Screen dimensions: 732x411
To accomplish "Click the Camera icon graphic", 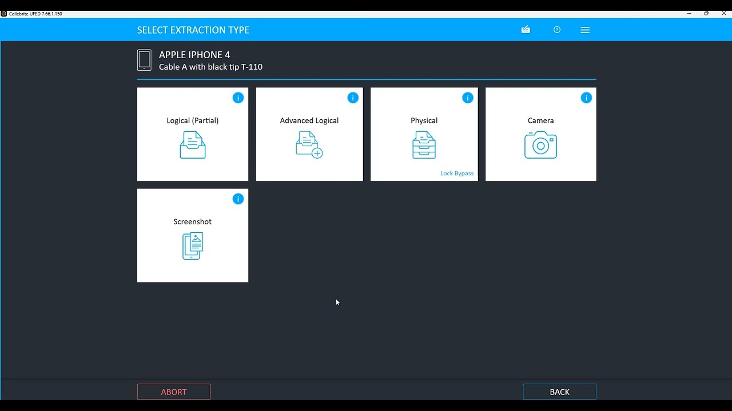I will tap(541, 145).
